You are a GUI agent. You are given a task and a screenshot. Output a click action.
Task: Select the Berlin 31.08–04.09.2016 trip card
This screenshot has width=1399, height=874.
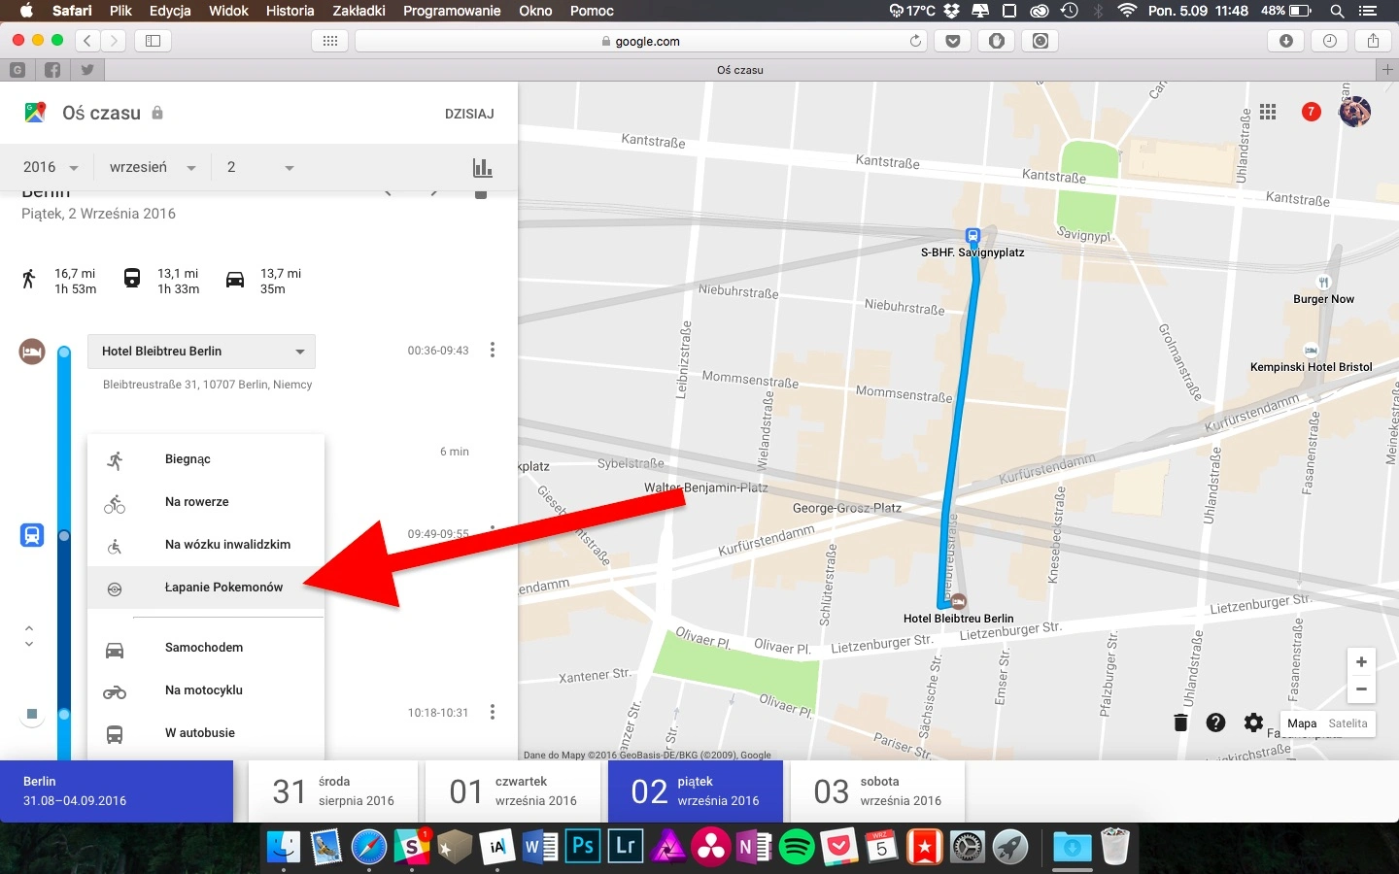(117, 791)
